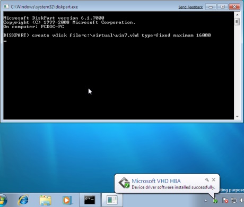Grab the console vertical scrollbar thumb
Image resolution: width=244 pixels, height=207 pixels.
click(237, 22)
